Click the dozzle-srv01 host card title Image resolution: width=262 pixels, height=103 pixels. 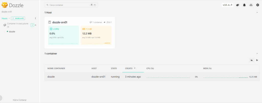(60, 22)
